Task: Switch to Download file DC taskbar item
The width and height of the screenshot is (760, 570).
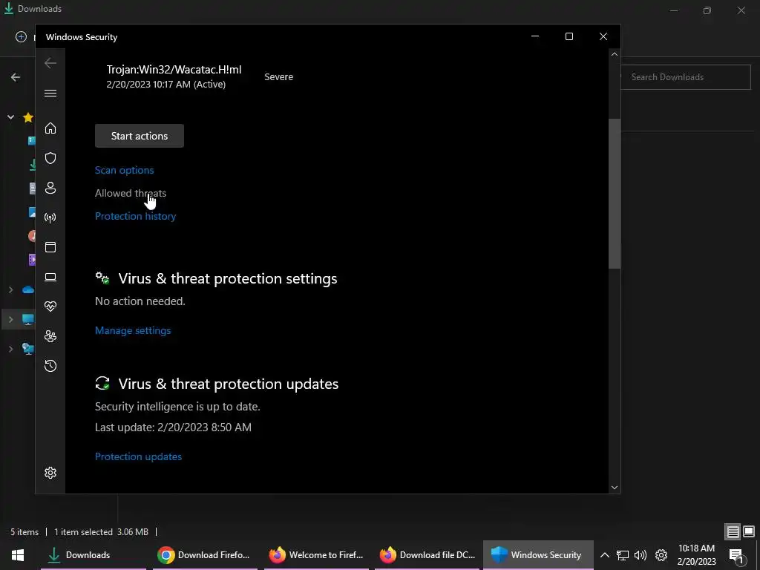Action: [x=427, y=555]
